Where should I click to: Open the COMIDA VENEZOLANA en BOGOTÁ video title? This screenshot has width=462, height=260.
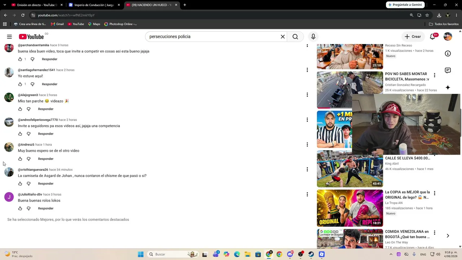407,234
